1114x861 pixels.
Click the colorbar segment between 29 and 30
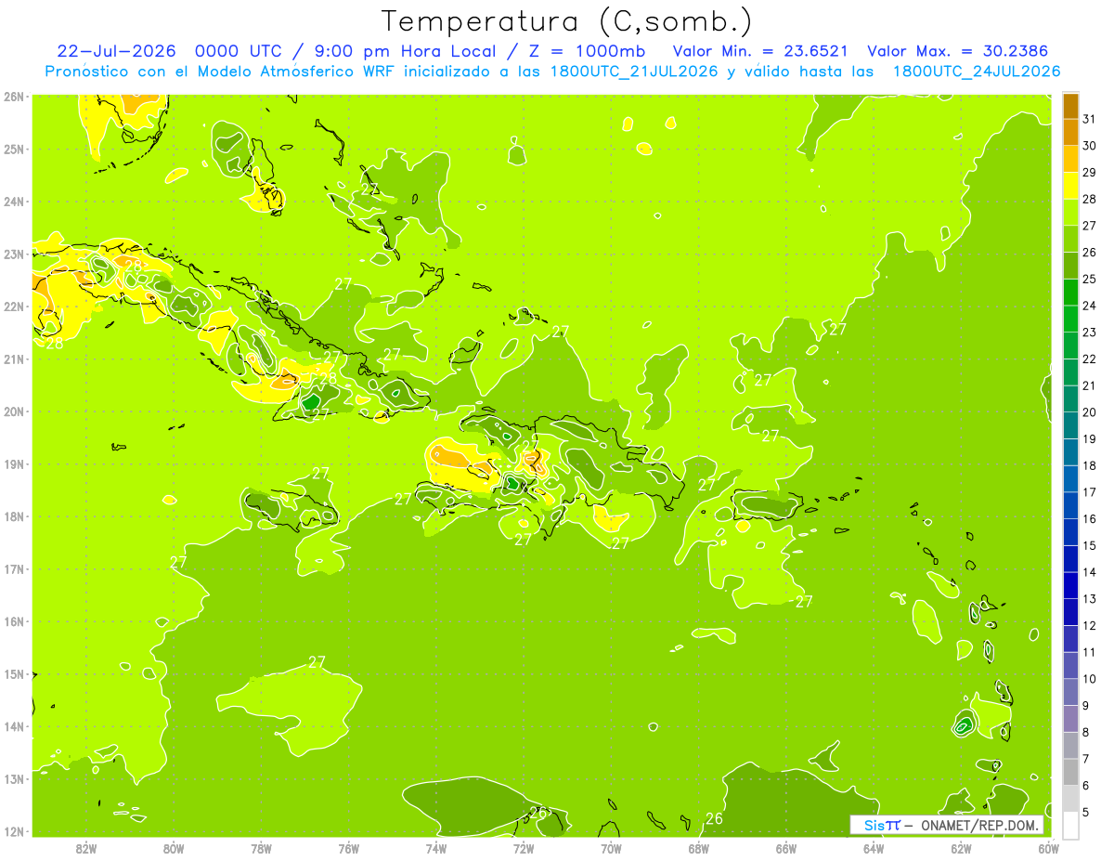pyautogui.click(x=1070, y=158)
